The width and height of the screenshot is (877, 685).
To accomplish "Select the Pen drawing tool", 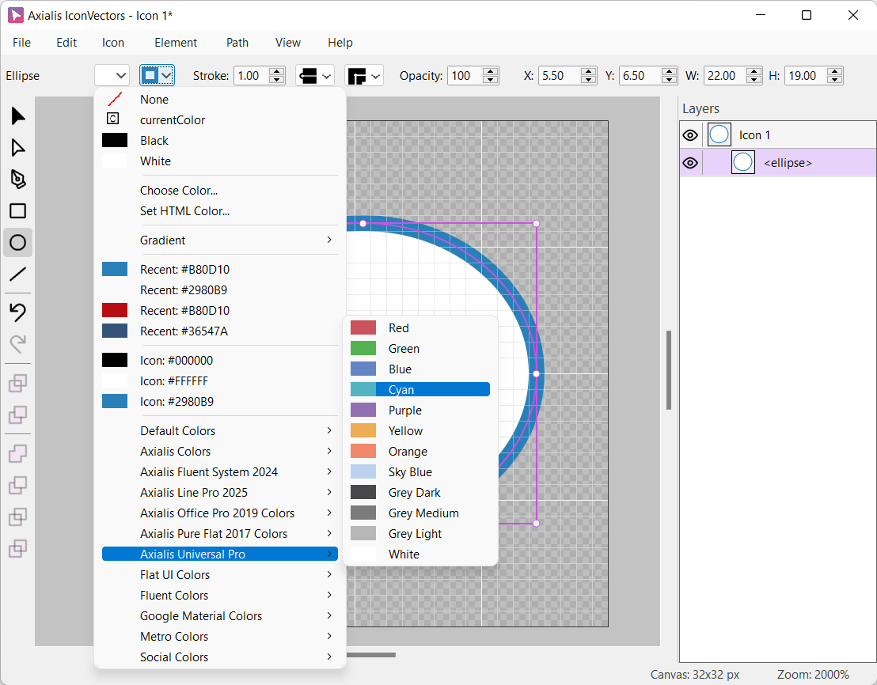I will tap(17, 179).
